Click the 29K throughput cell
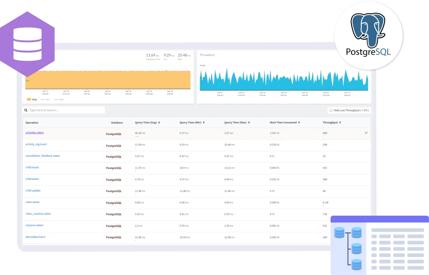 click(x=325, y=145)
